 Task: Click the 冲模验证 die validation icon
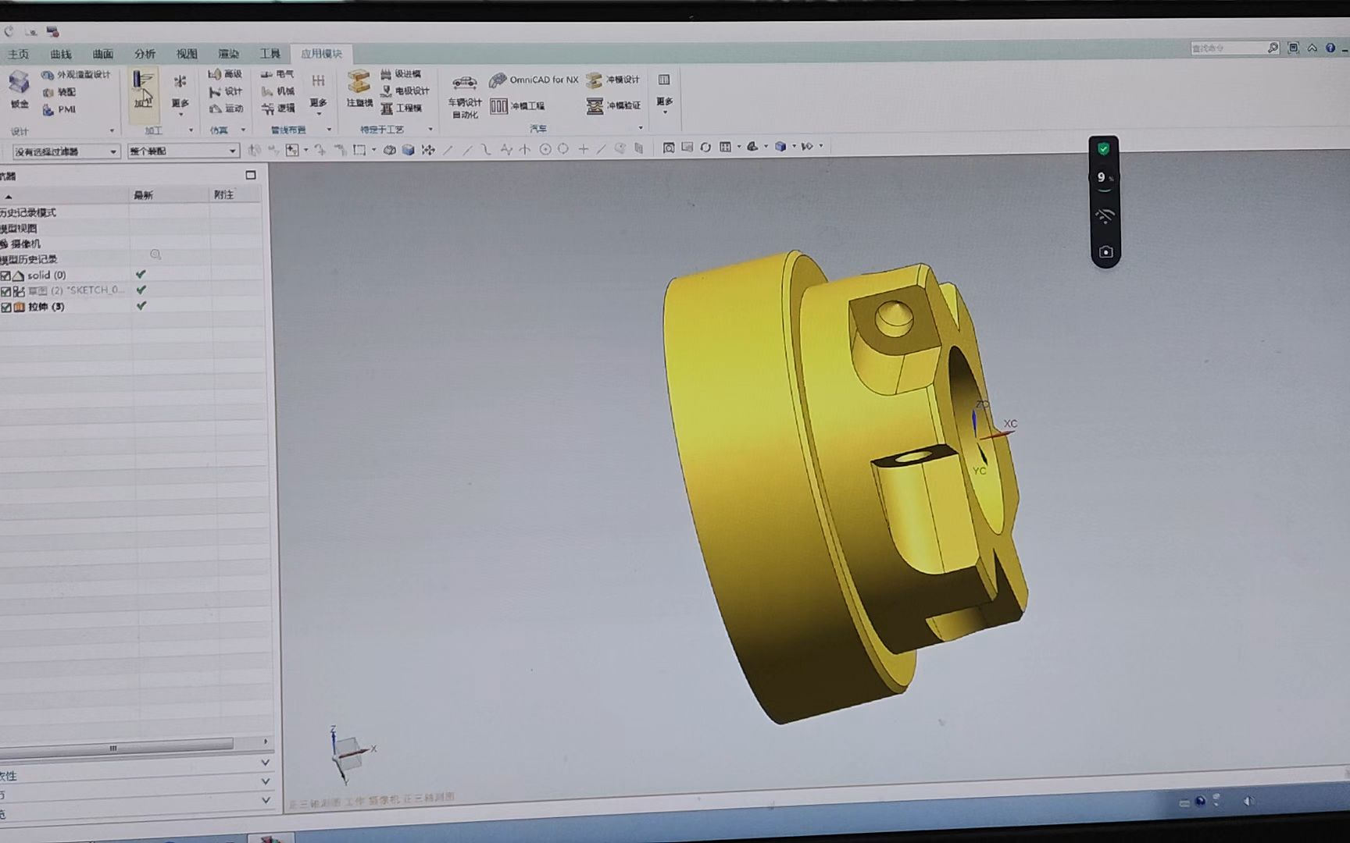[x=614, y=106]
